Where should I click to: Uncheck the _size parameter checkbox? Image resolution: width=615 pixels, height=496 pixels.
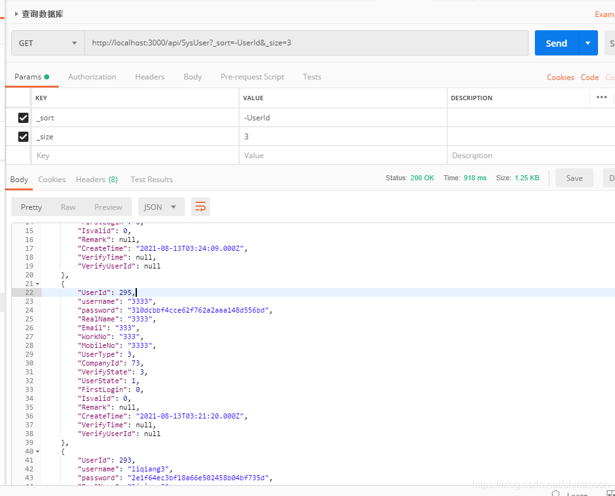tap(23, 136)
